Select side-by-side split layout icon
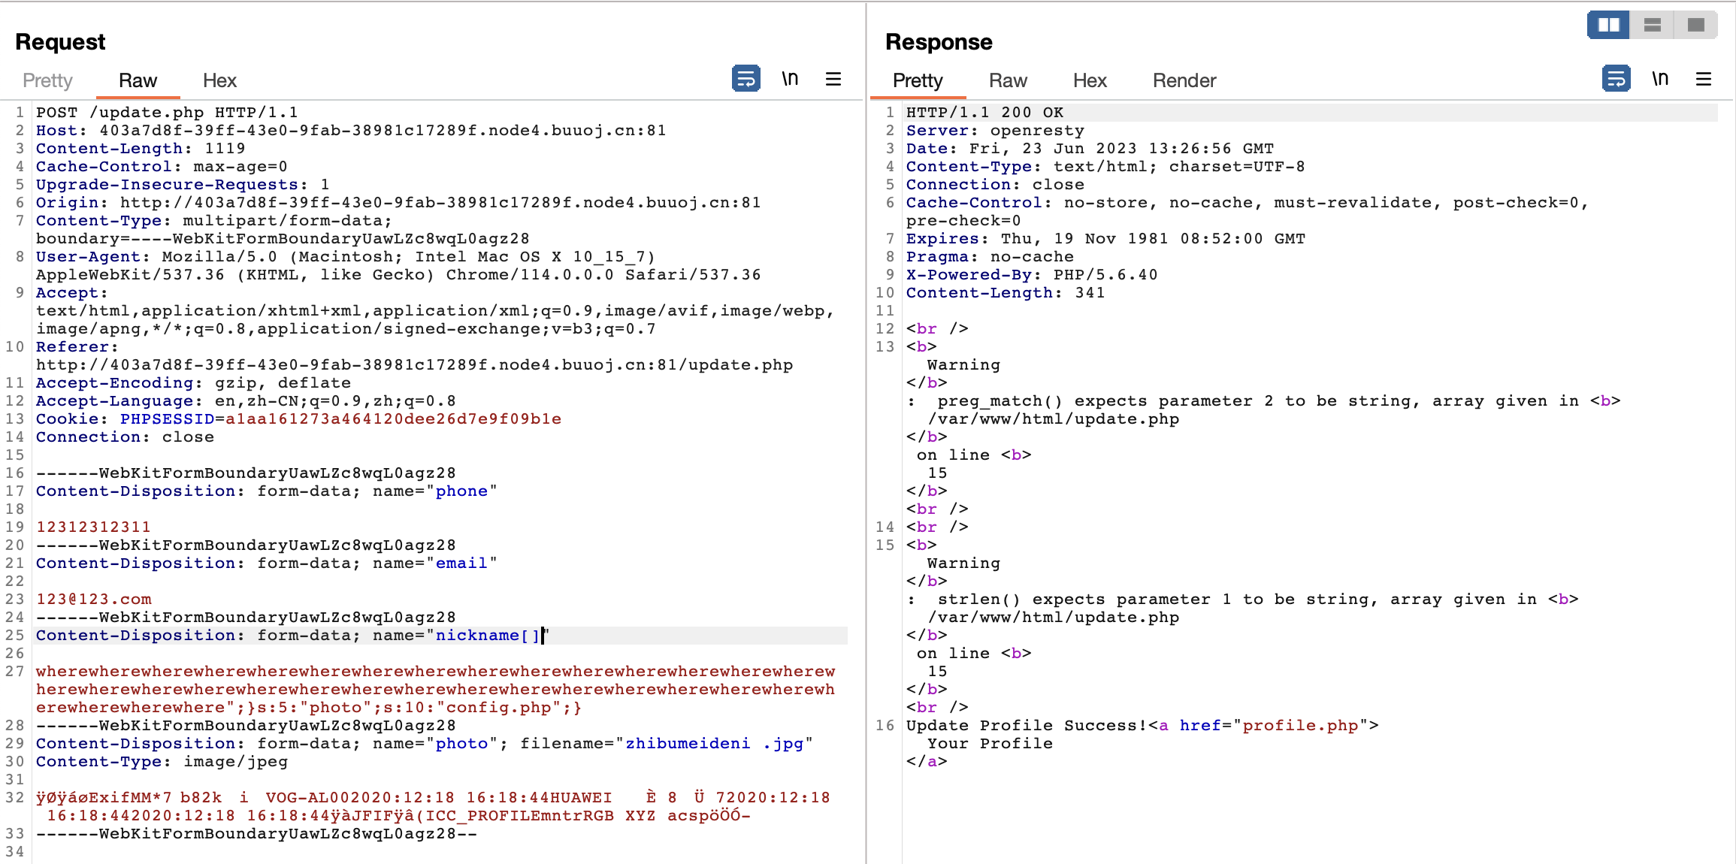Viewport: 1736px width, 864px height. tap(1608, 25)
